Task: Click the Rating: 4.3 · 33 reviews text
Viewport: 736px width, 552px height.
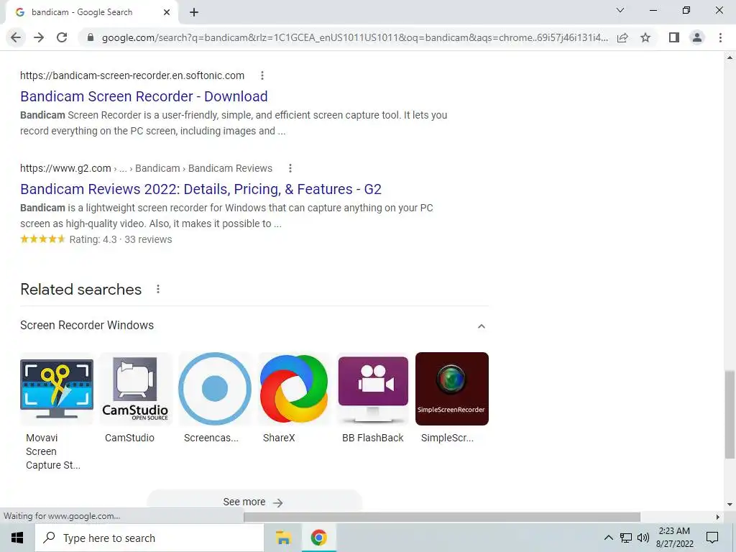Action: [x=121, y=239]
